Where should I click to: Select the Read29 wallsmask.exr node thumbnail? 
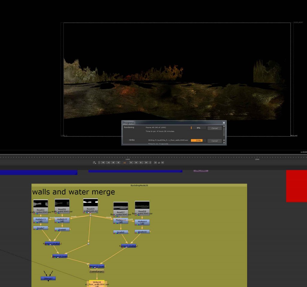91,203
